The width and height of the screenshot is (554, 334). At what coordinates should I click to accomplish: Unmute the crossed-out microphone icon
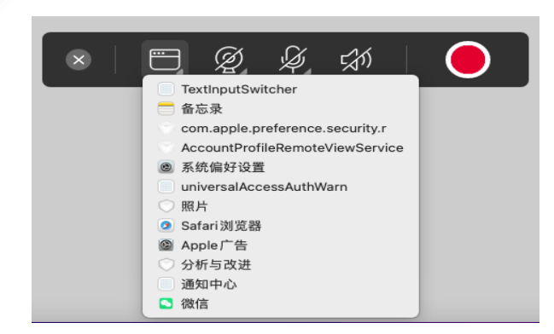pos(293,59)
